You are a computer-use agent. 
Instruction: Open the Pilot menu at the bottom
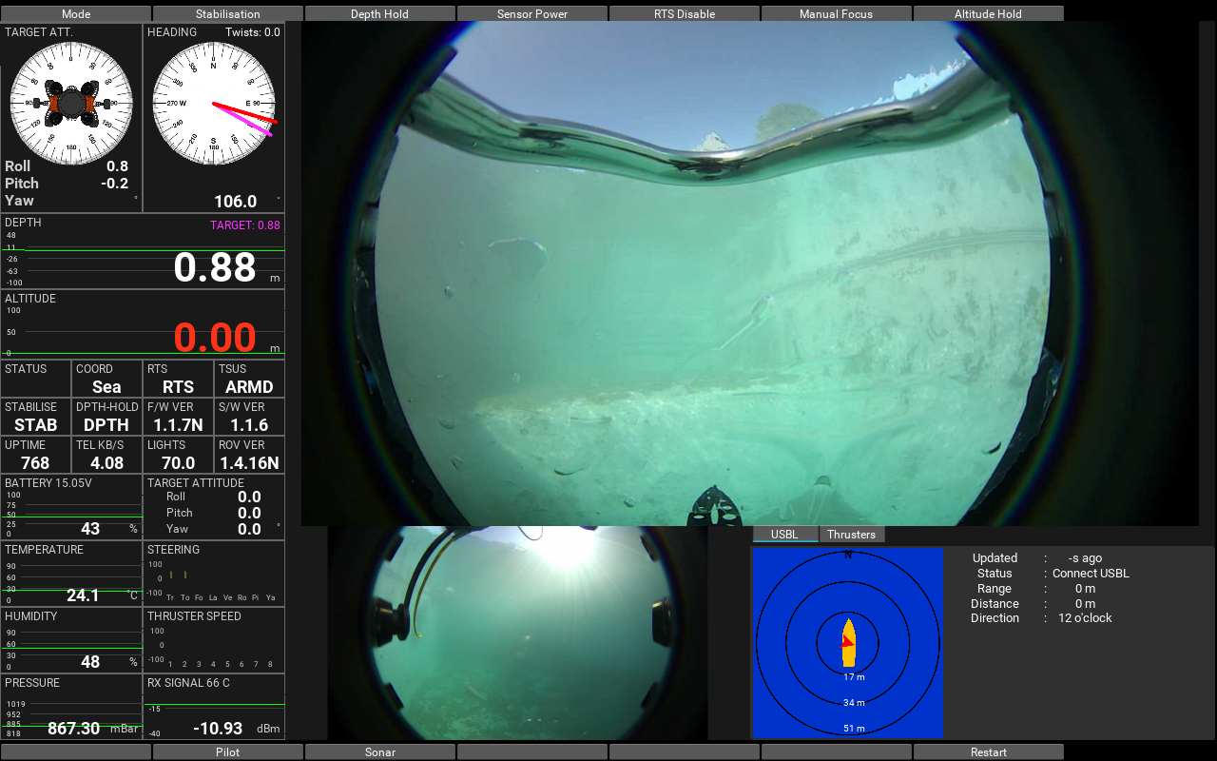point(228,751)
